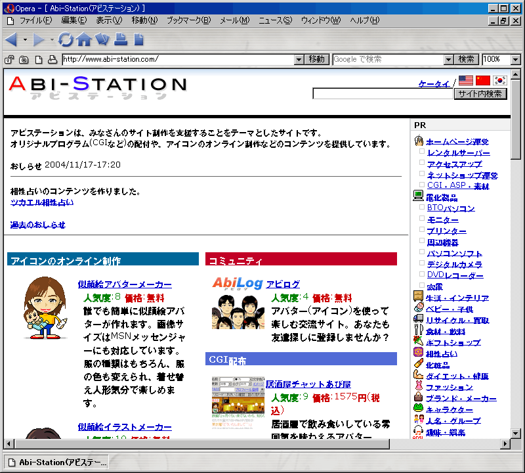525x473 pixels.
Task: Open the bookmarks pages icon in toolbar
Action: pos(102,39)
